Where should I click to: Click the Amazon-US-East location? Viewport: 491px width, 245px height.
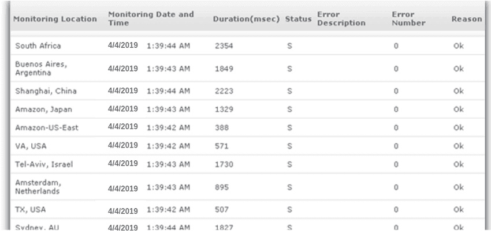47,127
